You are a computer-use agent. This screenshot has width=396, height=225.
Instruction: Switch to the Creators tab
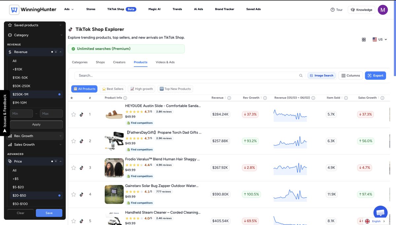pos(119,62)
